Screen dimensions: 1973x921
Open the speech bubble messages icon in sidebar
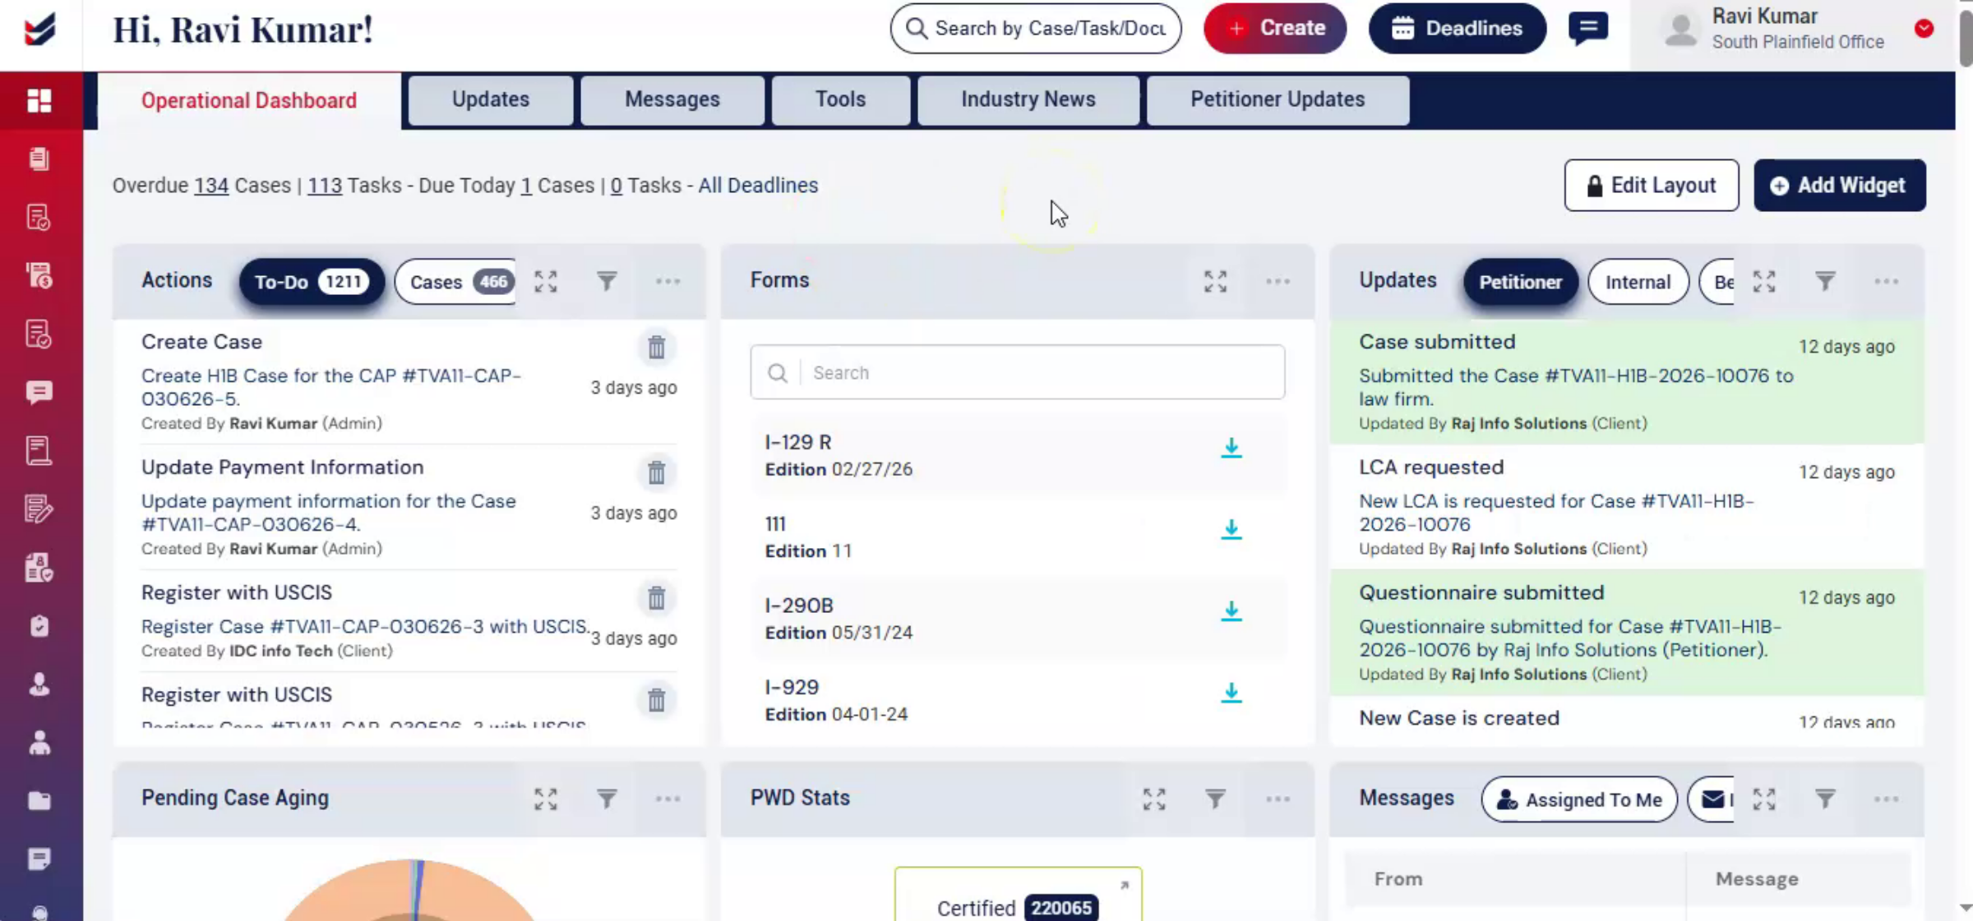pyautogui.click(x=39, y=393)
